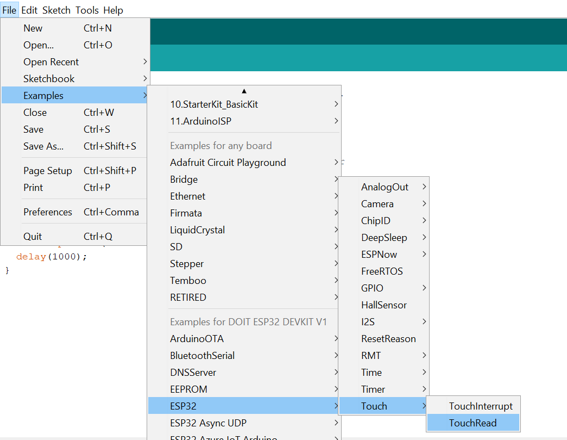567x440 pixels.
Task: Expand the Stepper examples submenu
Action: point(244,263)
